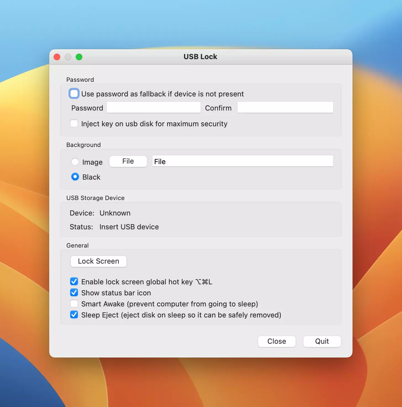
Task: Click the background File path text field
Action: click(x=243, y=161)
